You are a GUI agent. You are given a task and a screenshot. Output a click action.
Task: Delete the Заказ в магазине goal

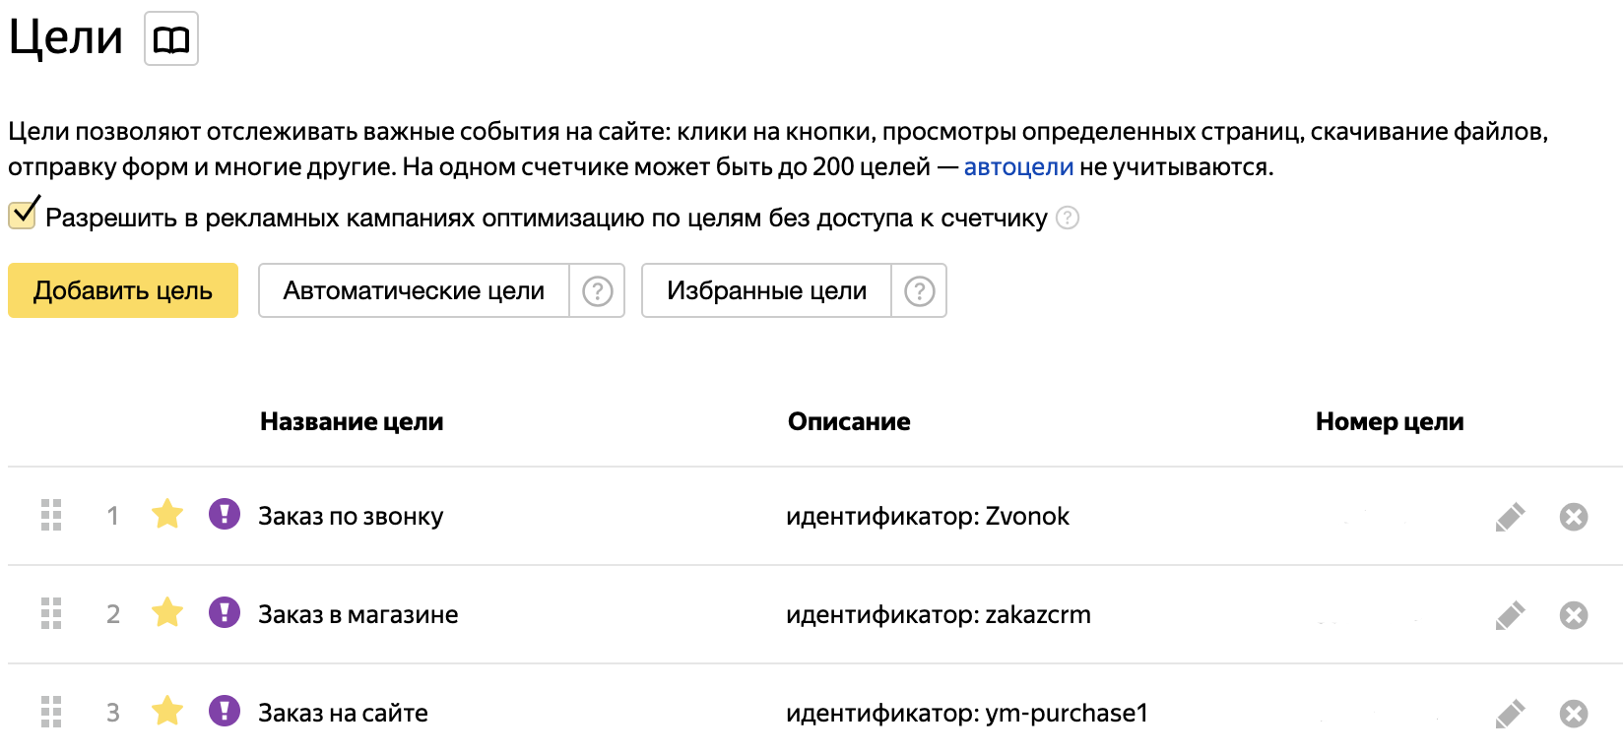(x=1574, y=615)
